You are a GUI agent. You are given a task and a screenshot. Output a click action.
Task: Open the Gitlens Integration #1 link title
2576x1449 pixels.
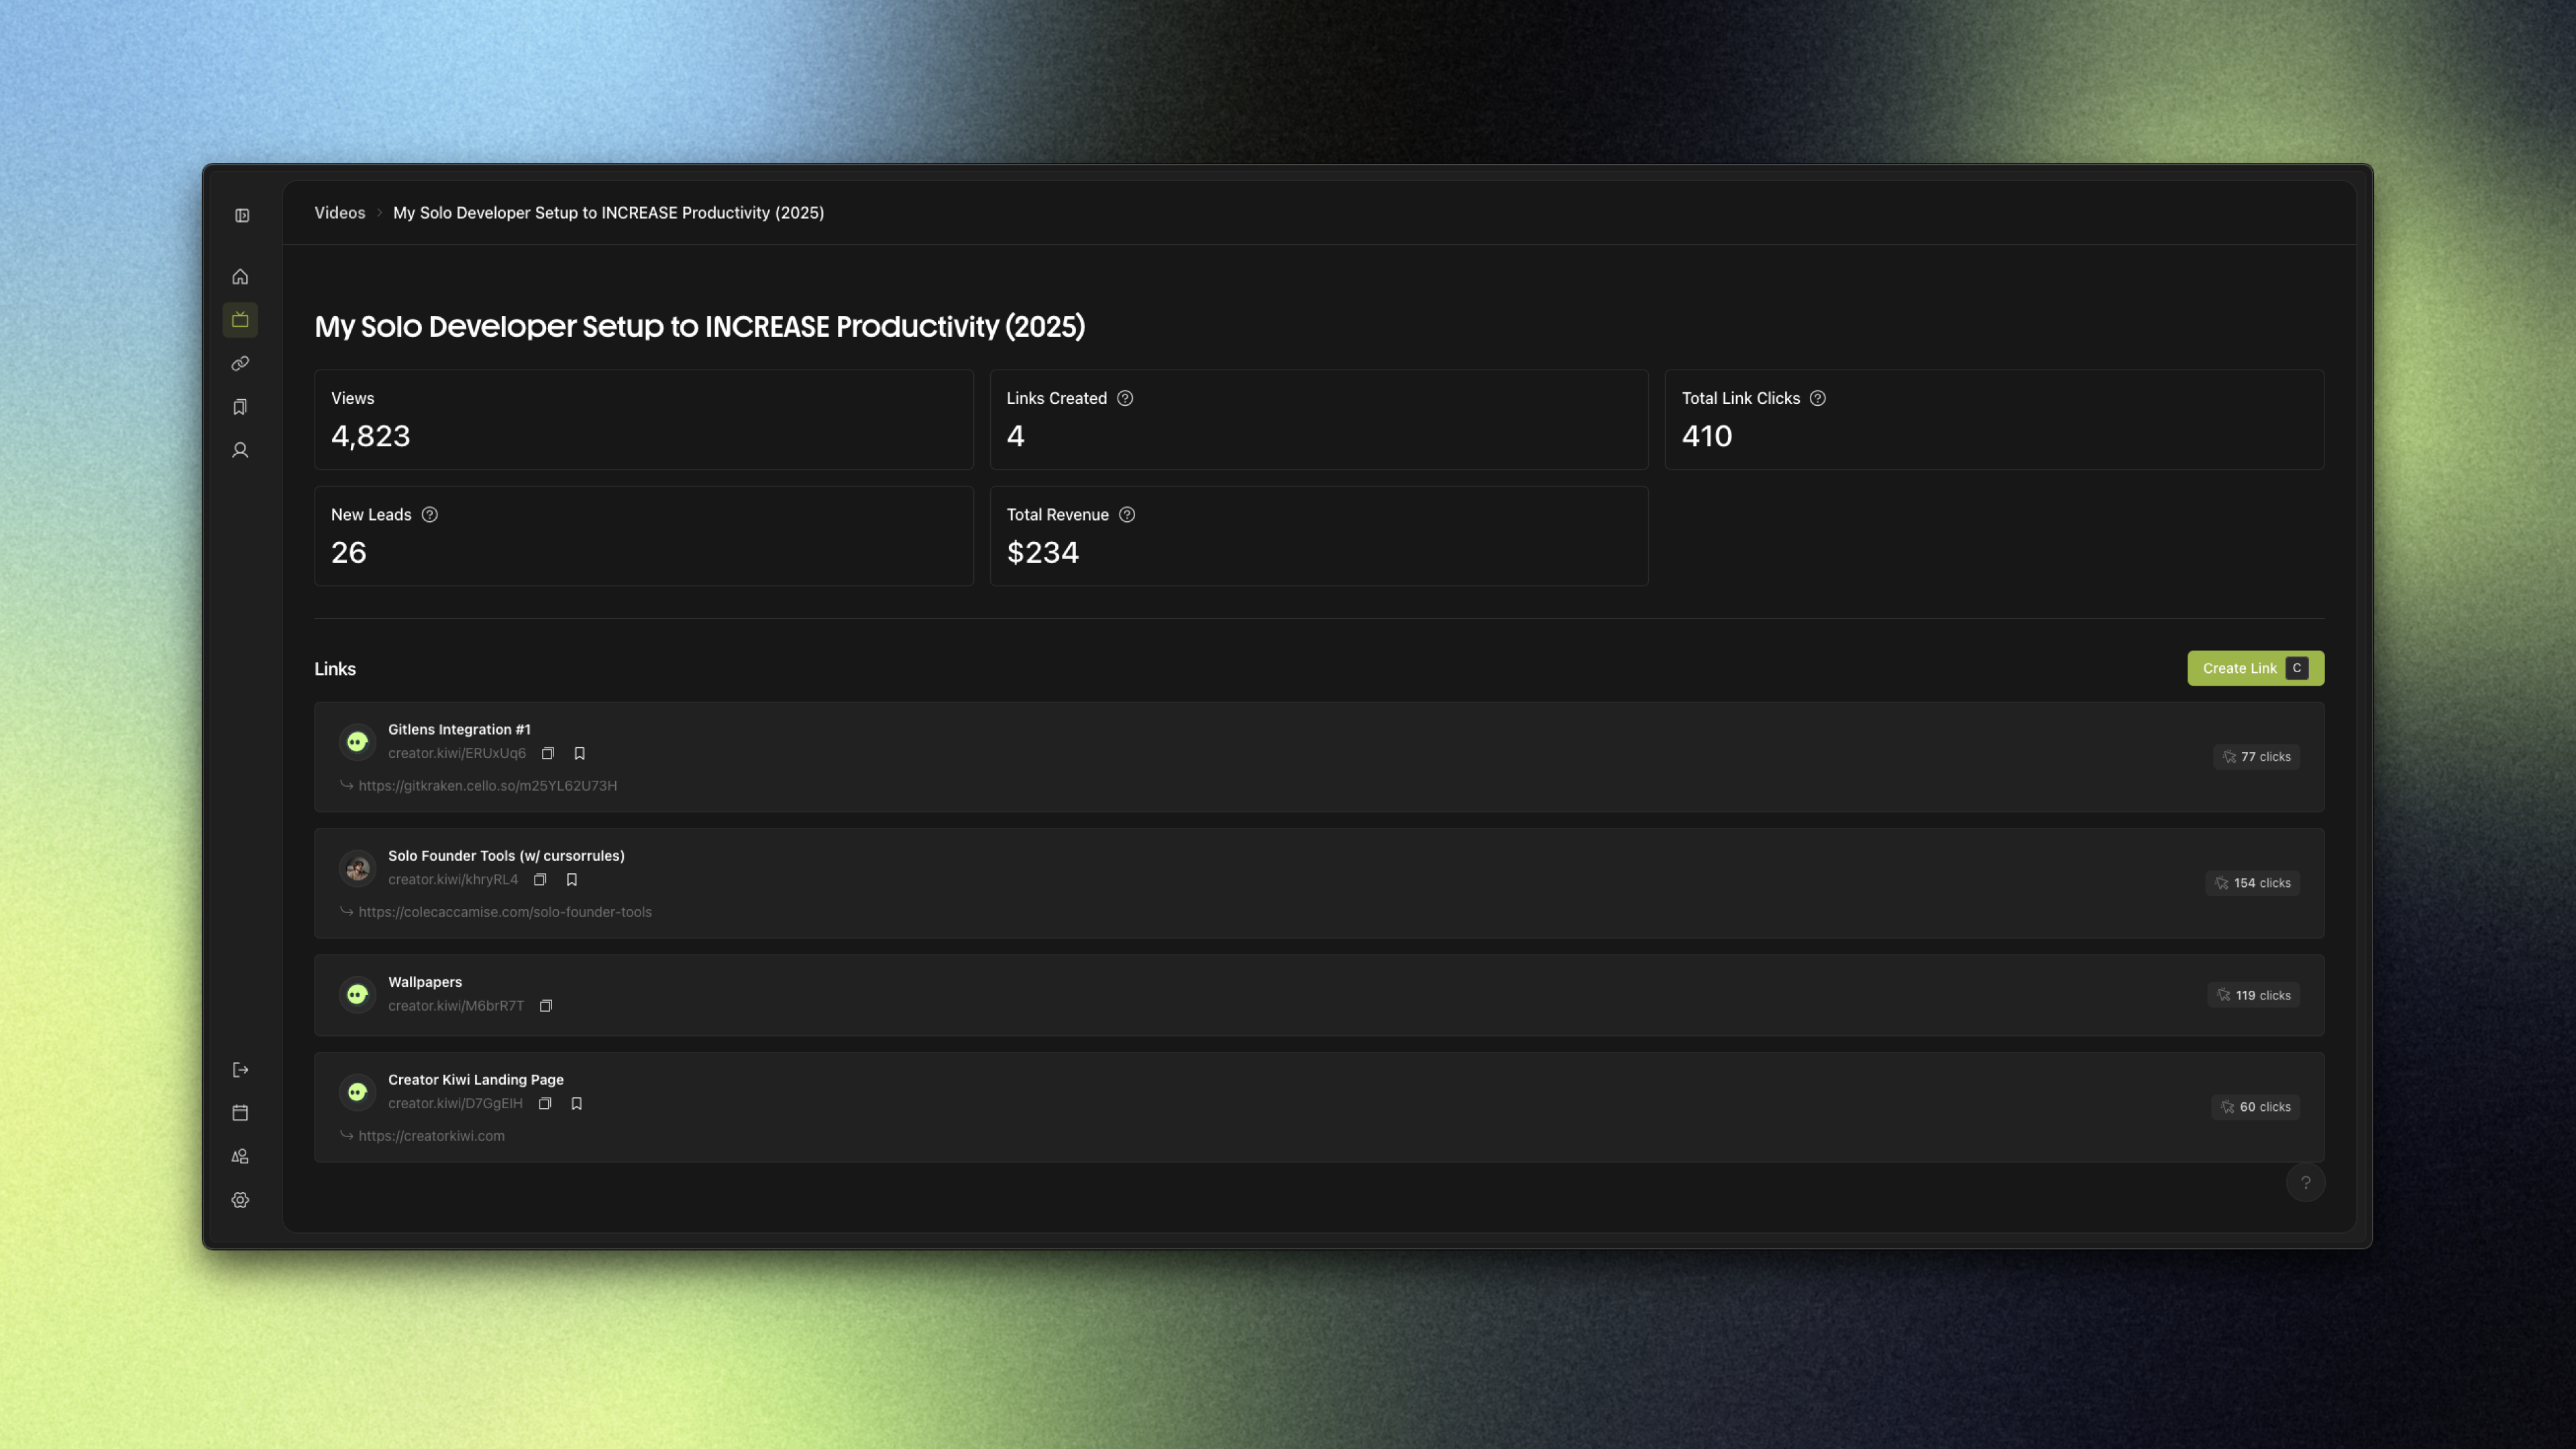click(459, 730)
